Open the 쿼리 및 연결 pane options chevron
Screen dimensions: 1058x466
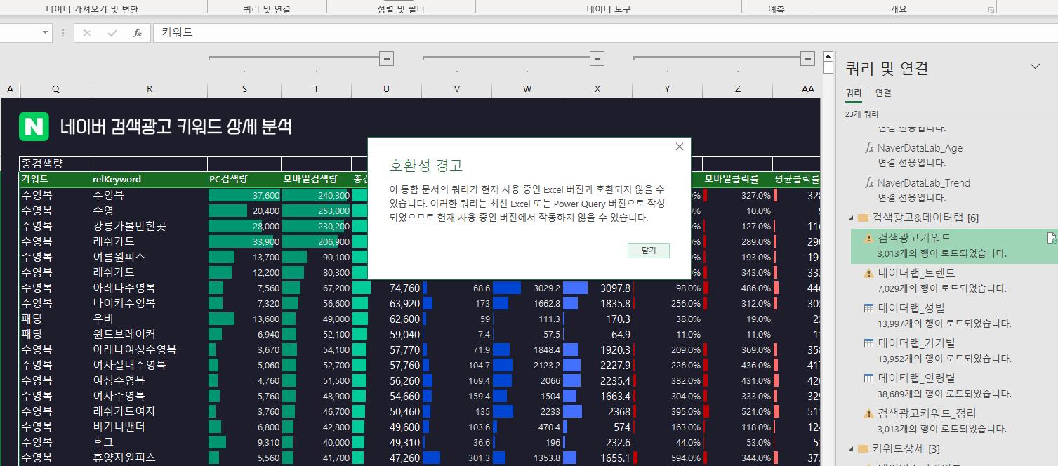click(1035, 67)
